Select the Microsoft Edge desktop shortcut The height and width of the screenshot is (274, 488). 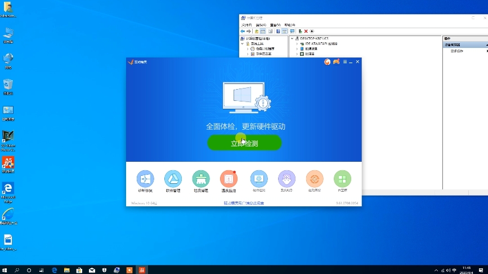pos(8,193)
